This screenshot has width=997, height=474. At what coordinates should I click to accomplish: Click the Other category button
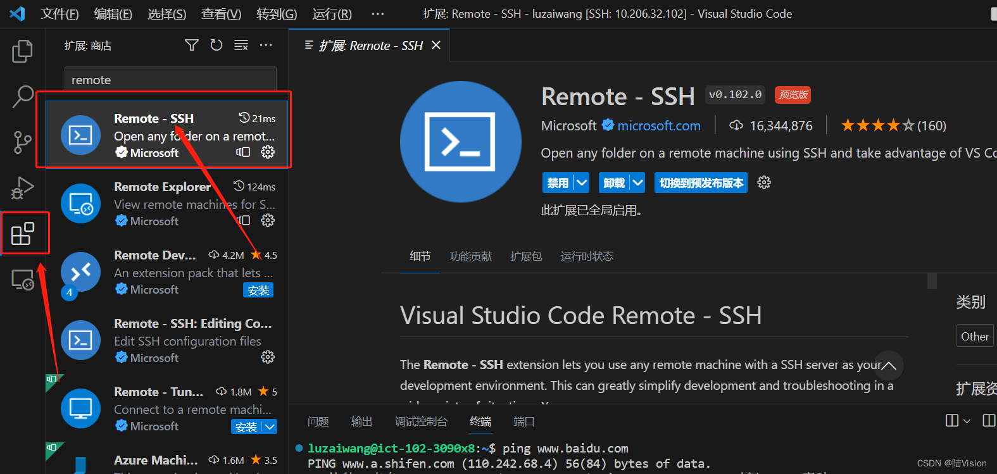[975, 336]
